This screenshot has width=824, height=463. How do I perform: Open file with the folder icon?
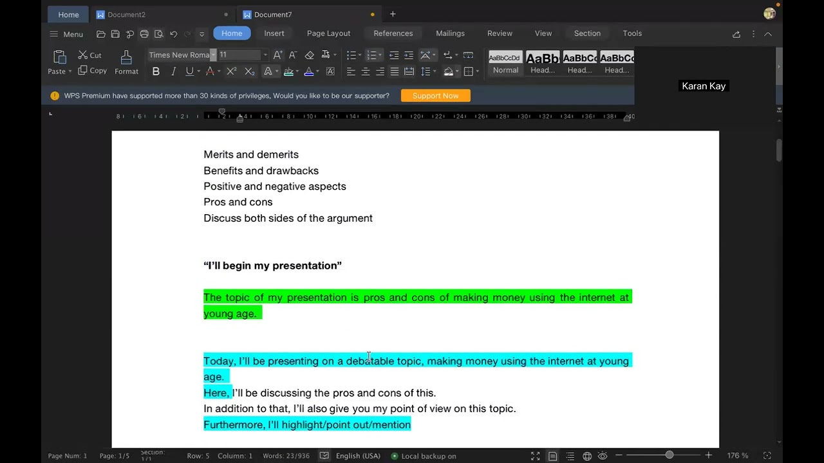(x=101, y=34)
